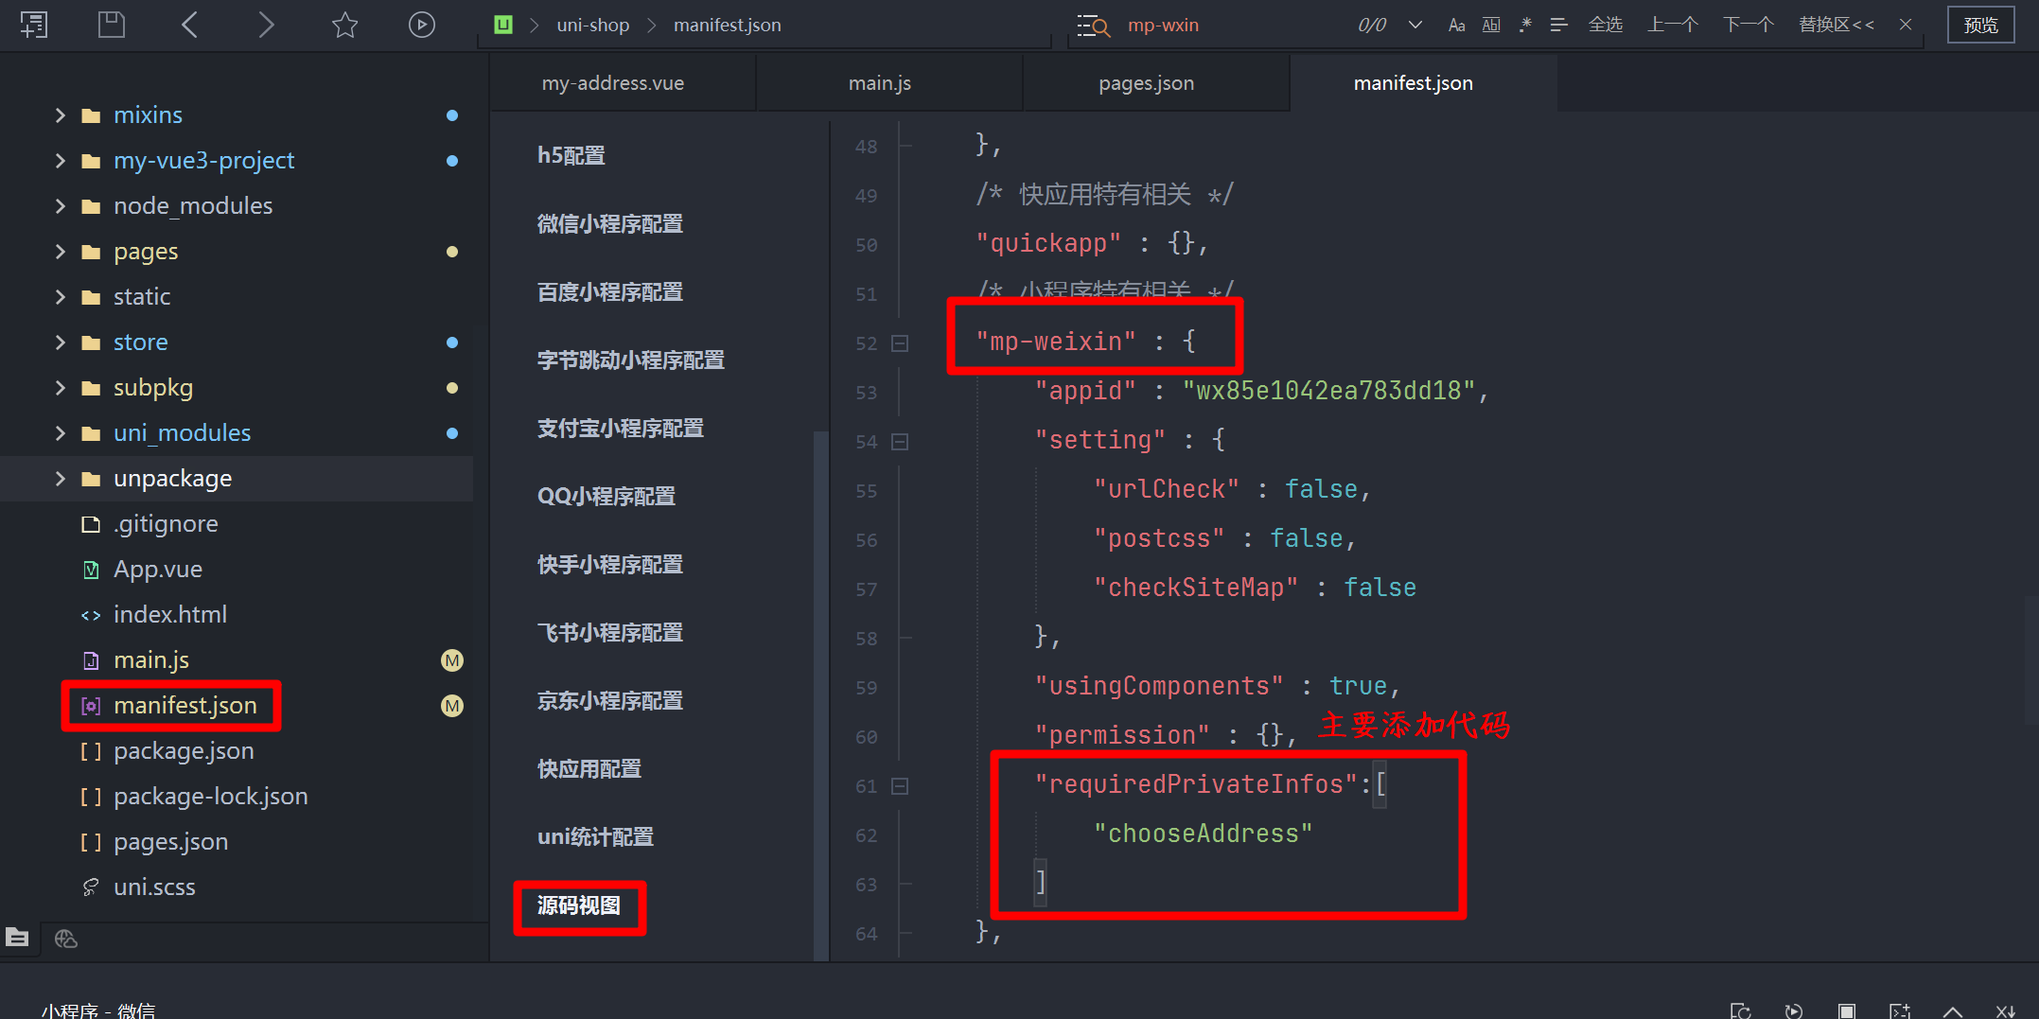Click the .gitignore file icon
Screen dimensions: 2039x1019
point(91,524)
